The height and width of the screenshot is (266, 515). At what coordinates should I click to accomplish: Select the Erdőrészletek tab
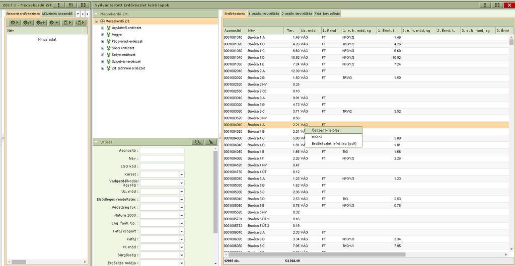pos(235,14)
